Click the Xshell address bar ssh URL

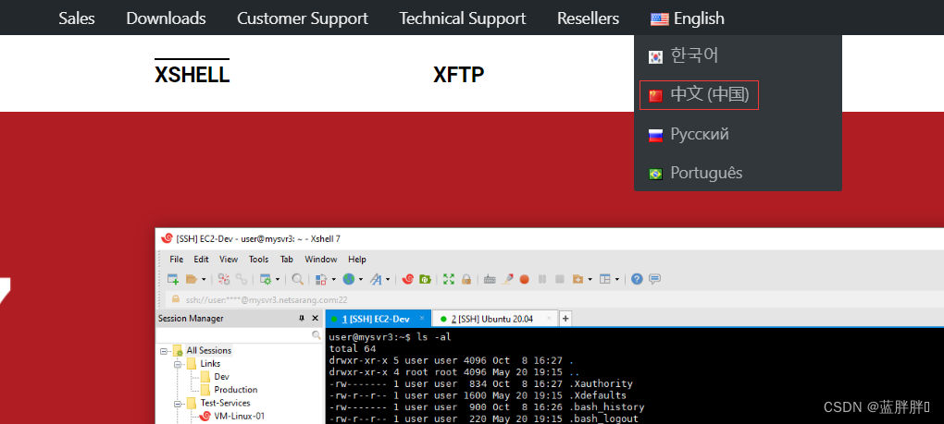[x=267, y=299]
